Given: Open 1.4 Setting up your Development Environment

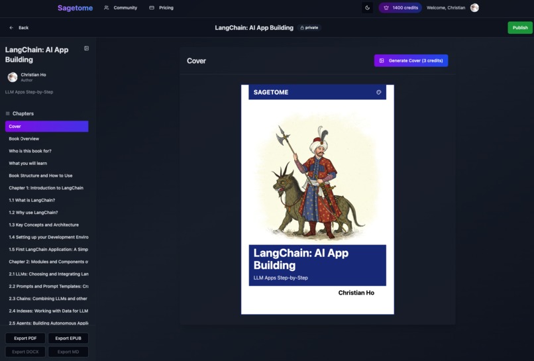Looking at the screenshot, I should tap(46, 237).
